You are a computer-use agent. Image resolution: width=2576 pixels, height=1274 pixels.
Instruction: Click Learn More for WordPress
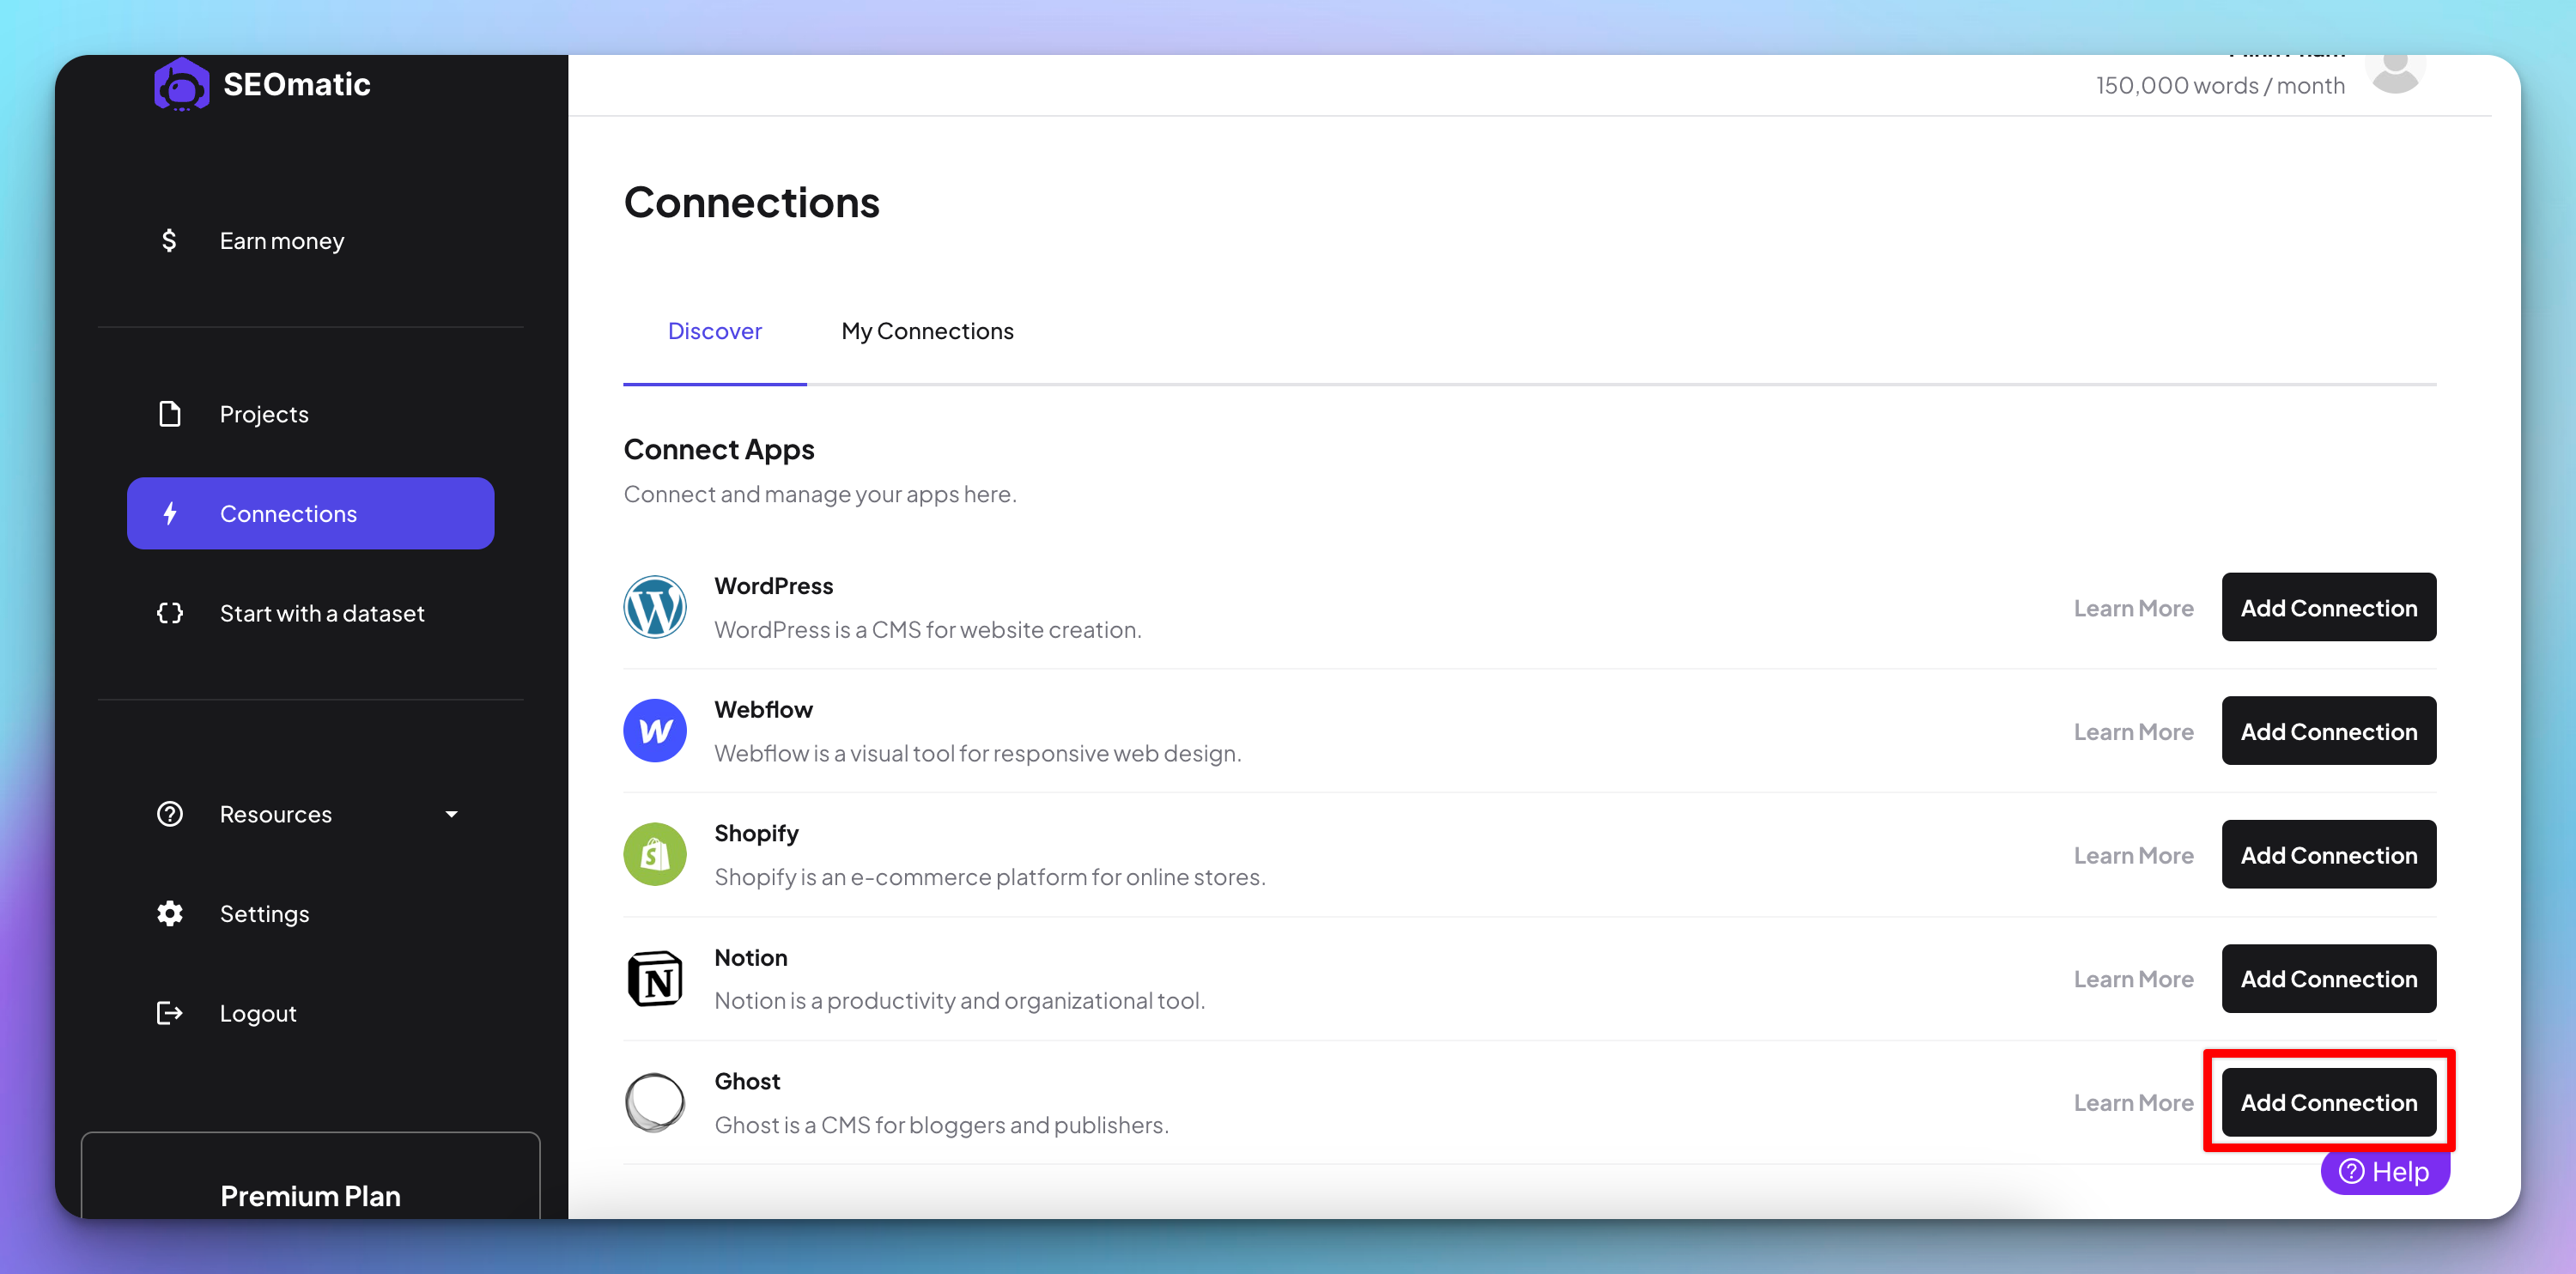pyautogui.click(x=2133, y=608)
